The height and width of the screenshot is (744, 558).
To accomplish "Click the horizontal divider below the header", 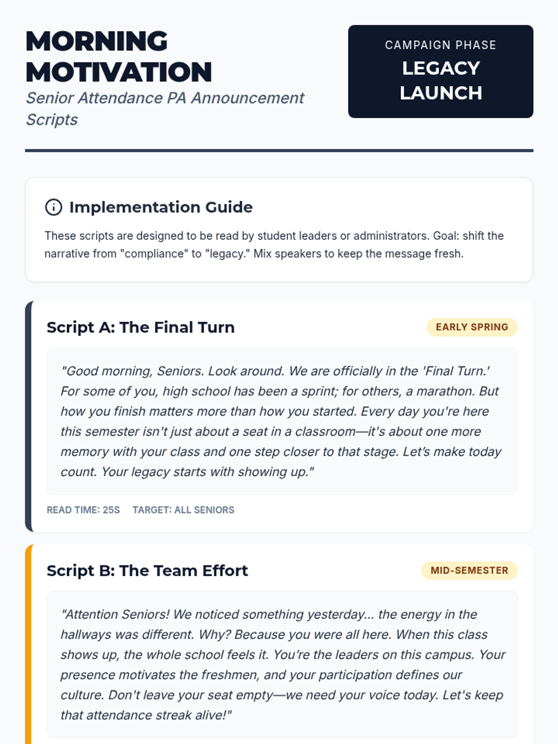I will tap(279, 151).
